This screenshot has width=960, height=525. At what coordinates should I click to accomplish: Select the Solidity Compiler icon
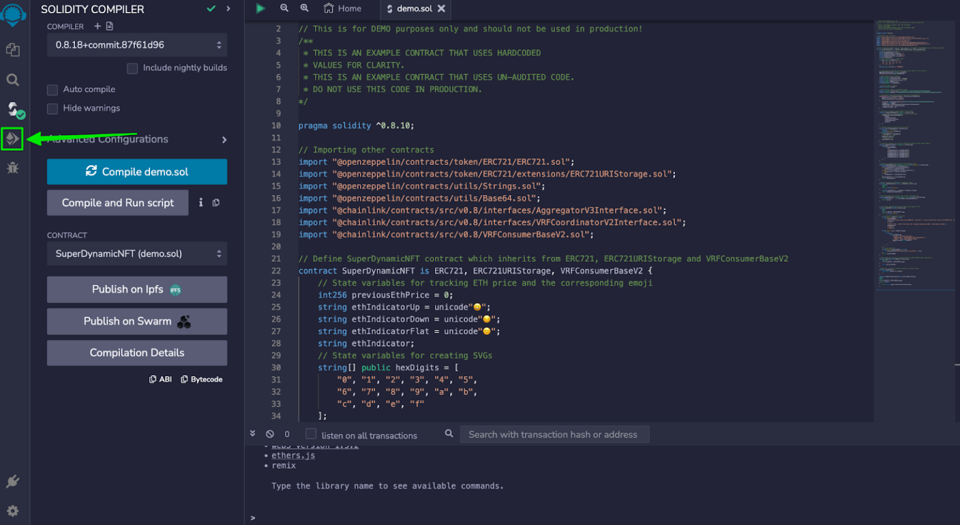click(x=12, y=111)
